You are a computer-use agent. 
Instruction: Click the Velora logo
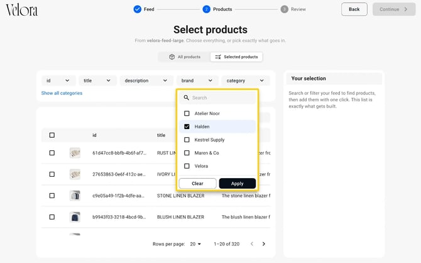(x=22, y=10)
